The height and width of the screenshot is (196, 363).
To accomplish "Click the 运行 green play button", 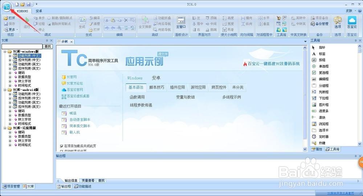I will pyautogui.click(x=27, y=23).
